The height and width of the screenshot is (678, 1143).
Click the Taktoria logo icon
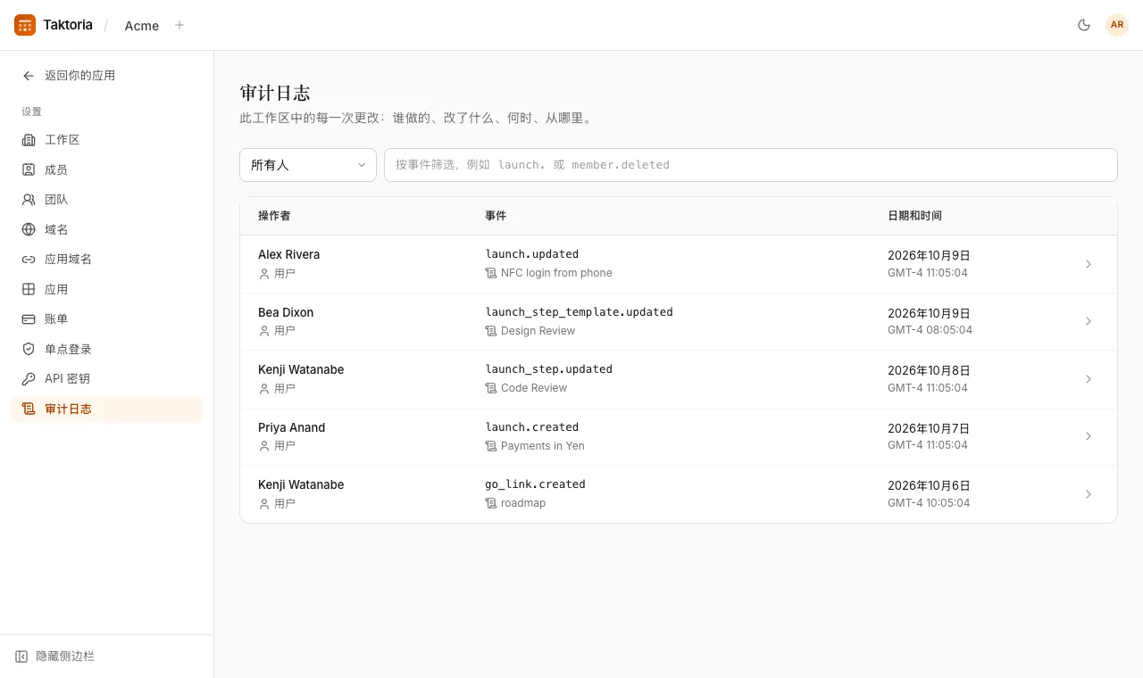point(25,25)
